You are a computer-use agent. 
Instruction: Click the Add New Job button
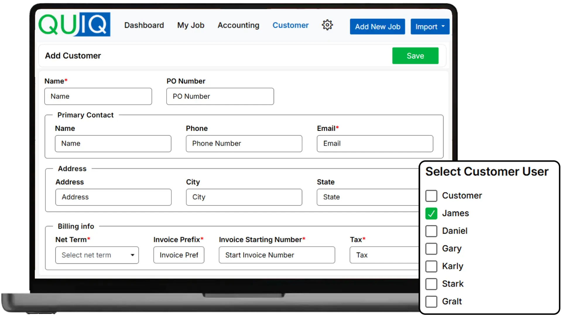tap(377, 26)
